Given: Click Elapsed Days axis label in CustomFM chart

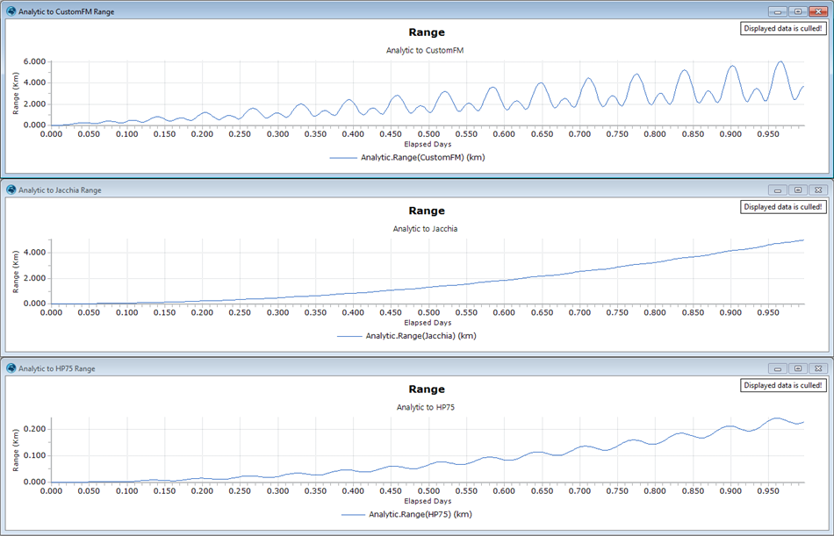Looking at the screenshot, I should 428,144.
